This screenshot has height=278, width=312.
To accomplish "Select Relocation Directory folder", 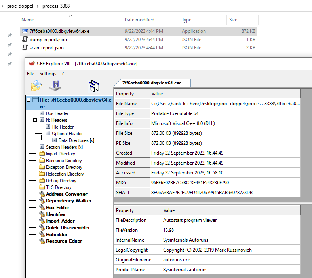I will point(65,174).
